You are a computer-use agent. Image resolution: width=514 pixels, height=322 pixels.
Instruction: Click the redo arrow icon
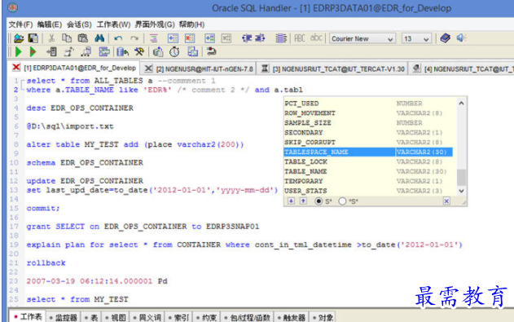[134, 38]
